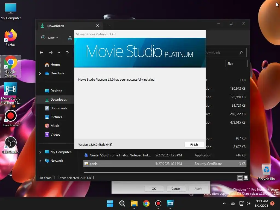This screenshot has height=210, width=280.
Task: Open recent locations dropdown chevron
Action: (x=59, y=52)
